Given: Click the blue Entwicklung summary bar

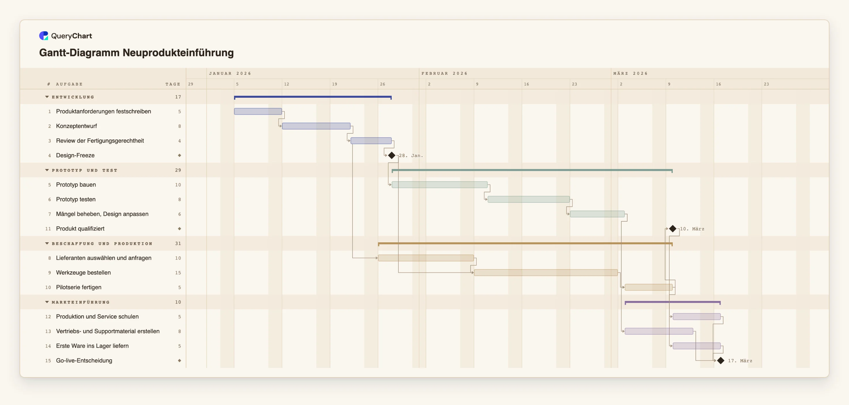Looking at the screenshot, I should (x=313, y=97).
